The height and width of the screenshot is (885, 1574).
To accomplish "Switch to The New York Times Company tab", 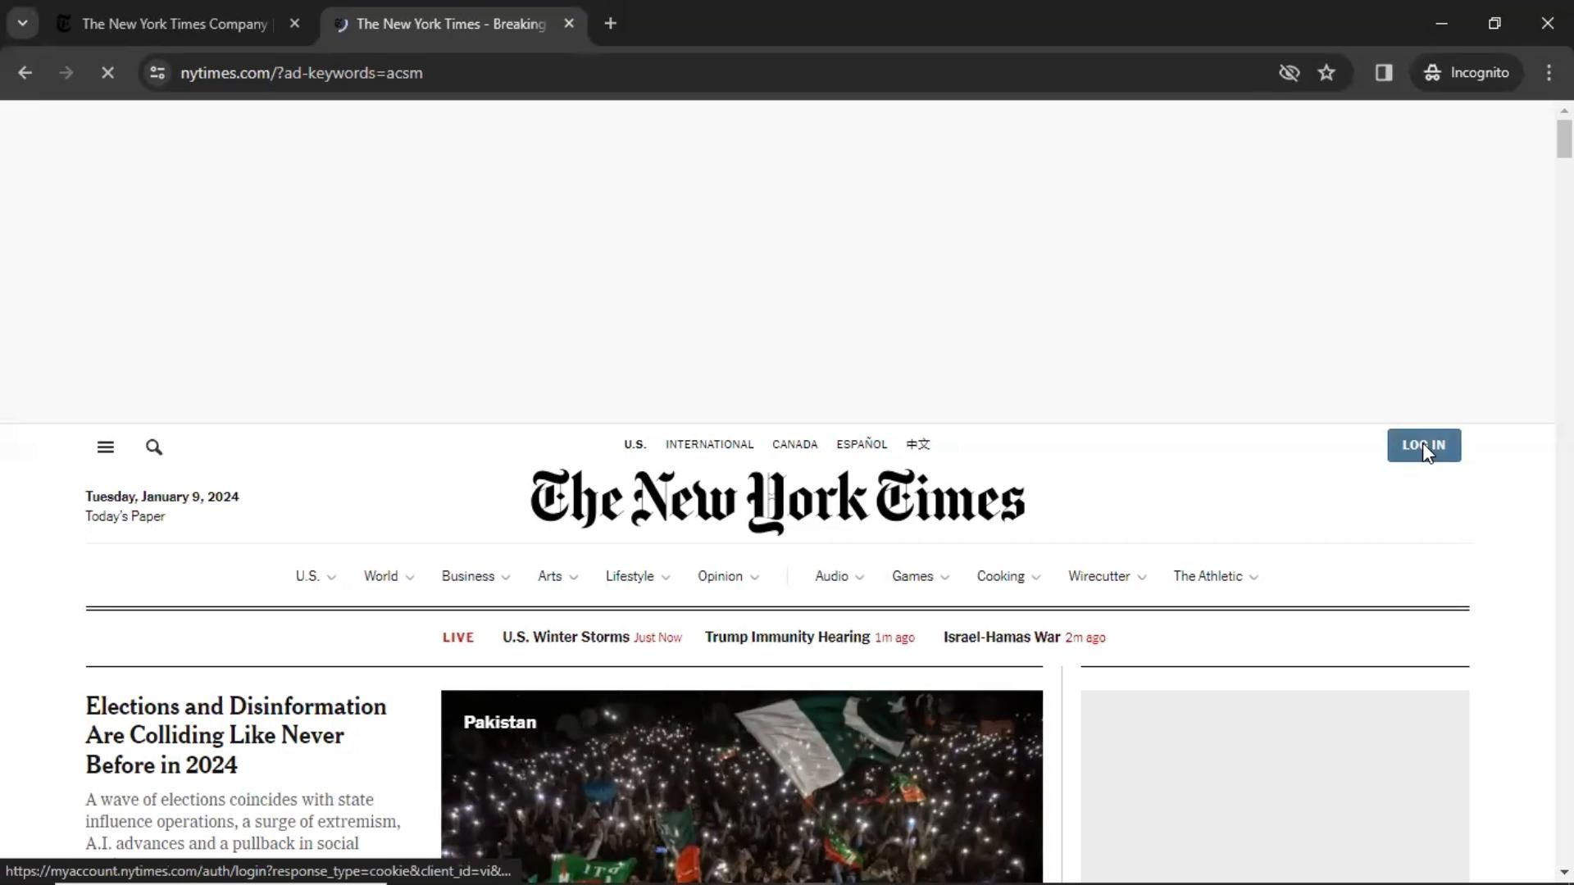I will 175,24.
